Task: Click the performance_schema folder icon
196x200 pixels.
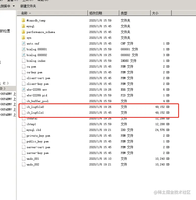Action: point(24,32)
